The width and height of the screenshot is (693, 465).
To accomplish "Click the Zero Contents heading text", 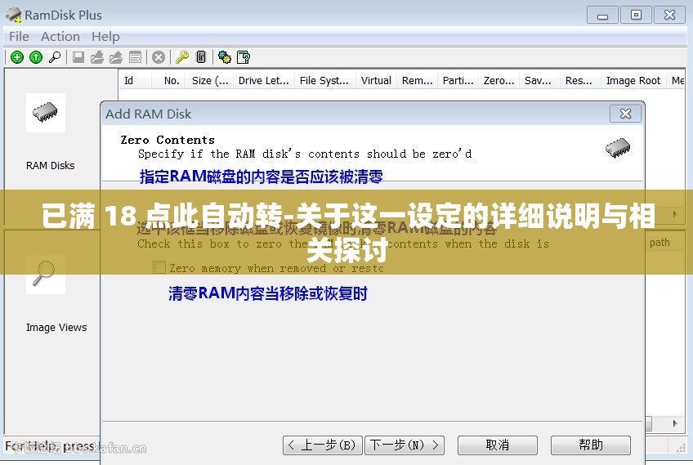I will pyautogui.click(x=168, y=140).
